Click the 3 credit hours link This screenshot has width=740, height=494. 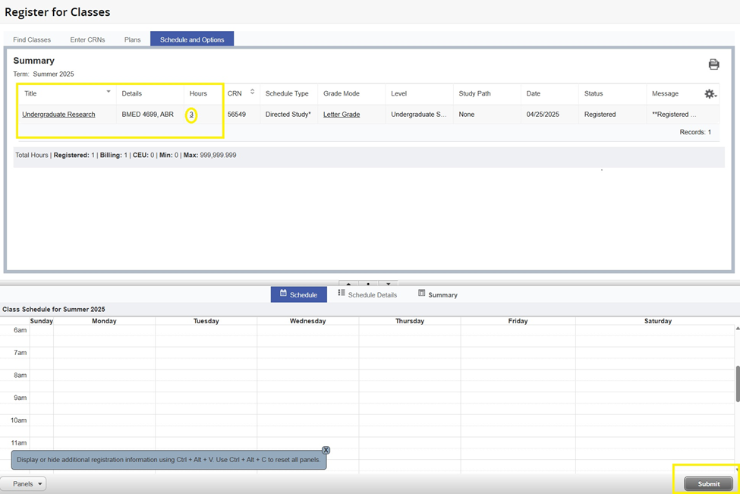pyautogui.click(x=191, y=115)
